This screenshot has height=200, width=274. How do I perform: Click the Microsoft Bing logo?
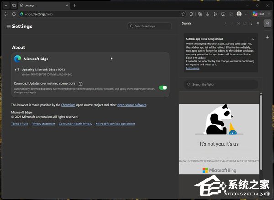point(219,170)
